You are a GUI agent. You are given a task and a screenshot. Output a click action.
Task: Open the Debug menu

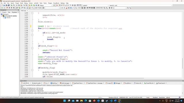coord(26,3)
